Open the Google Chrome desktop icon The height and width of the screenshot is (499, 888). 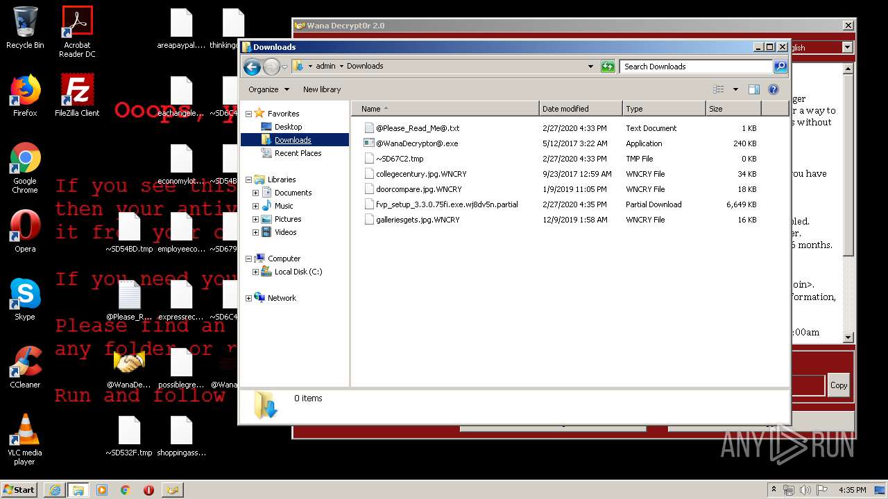click(25, 168)
